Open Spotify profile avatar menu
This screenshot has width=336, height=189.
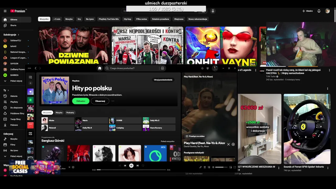[x=215, y=68]
